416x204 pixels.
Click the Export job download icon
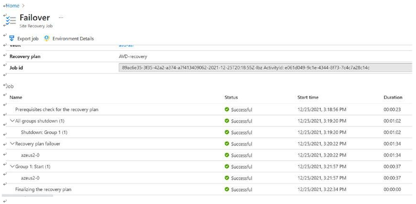[x=12, y=38]
